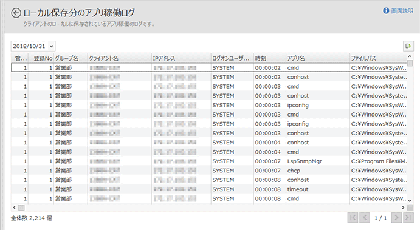Viewport: 420px width, 230px height.
Task: Click the 1 / 1 page indicator
Action: 380,218
